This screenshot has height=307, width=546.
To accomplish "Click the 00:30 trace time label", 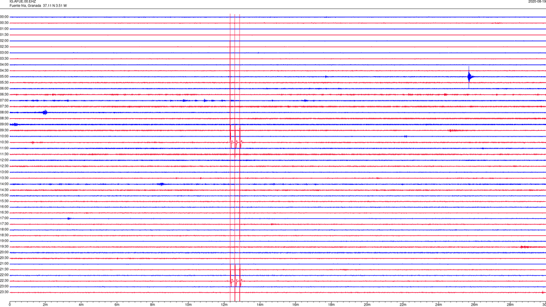I will (4, 23).
